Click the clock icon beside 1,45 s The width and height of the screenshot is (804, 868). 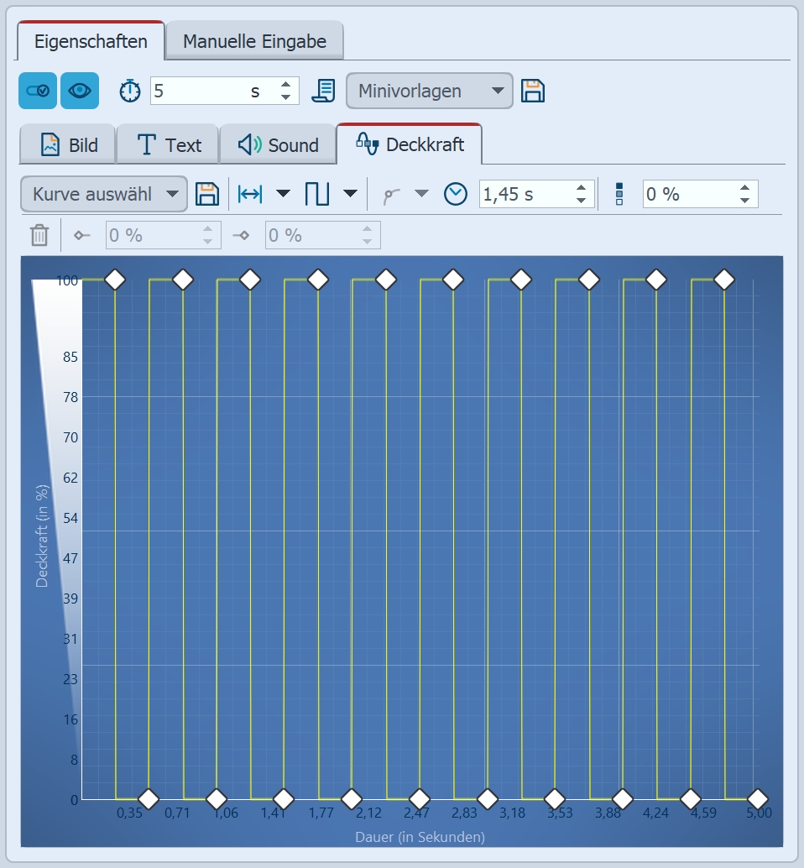(x=456, y=194)
